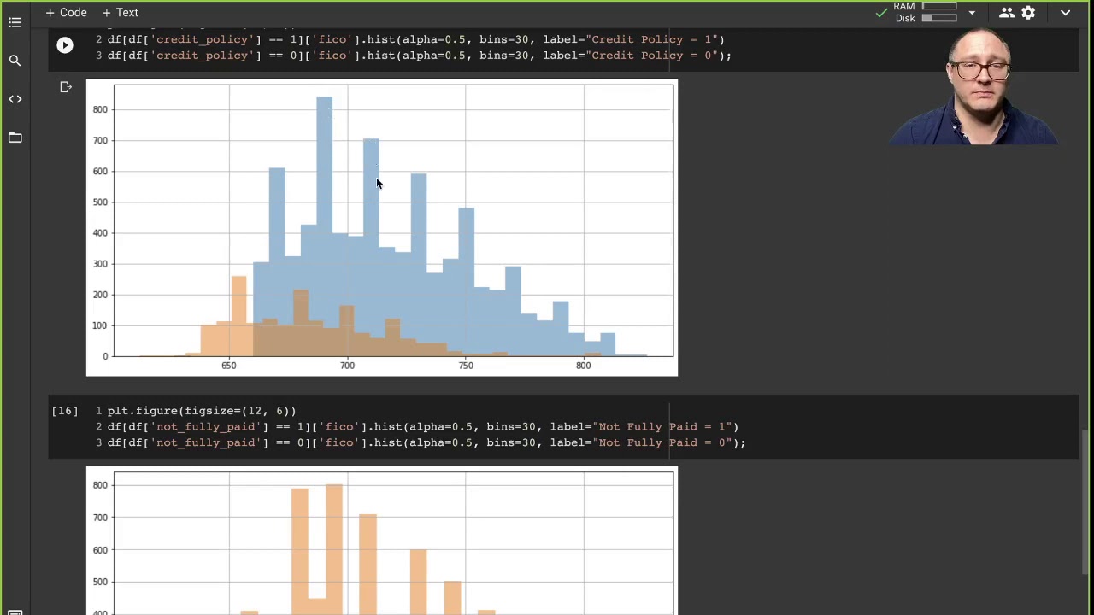
Task: Open the table of contents sidebar icon
Action: (x=15, y=23)
